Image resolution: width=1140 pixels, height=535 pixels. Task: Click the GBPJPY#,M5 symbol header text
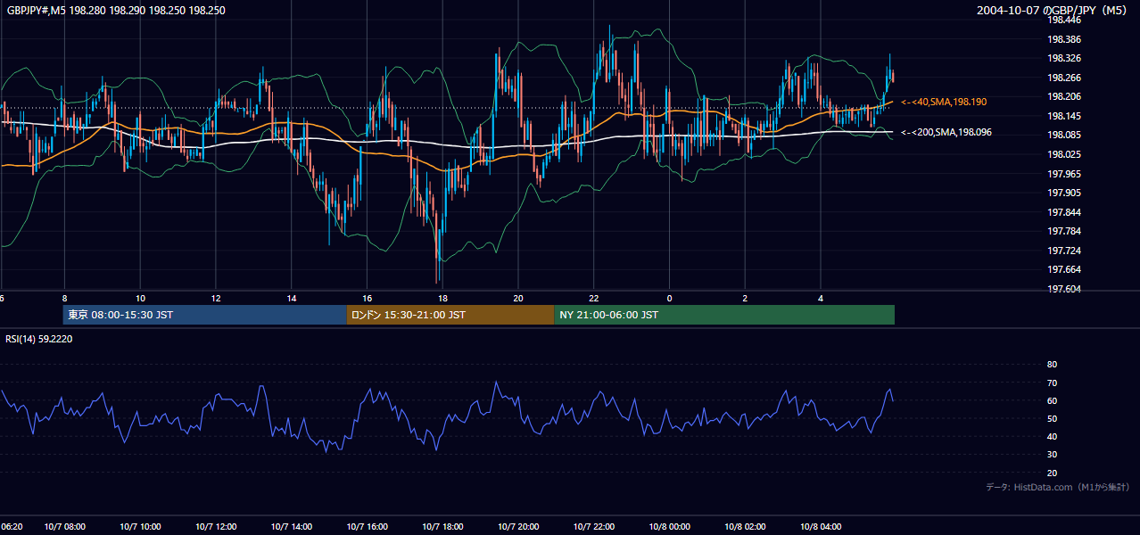click(116, 10)
